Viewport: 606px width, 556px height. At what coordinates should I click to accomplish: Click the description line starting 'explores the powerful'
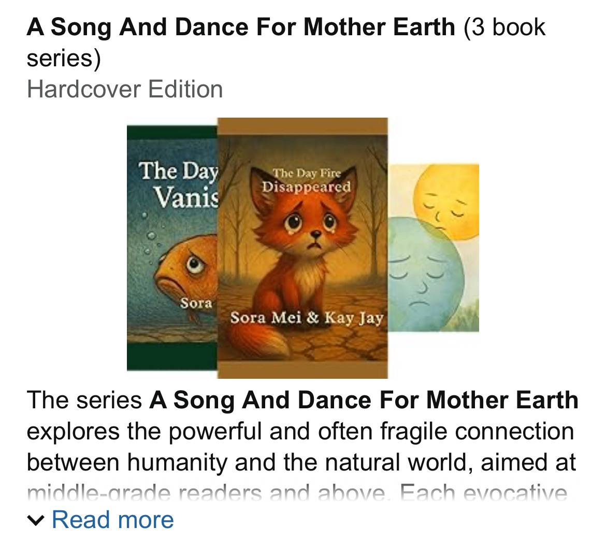coord(300,431)
